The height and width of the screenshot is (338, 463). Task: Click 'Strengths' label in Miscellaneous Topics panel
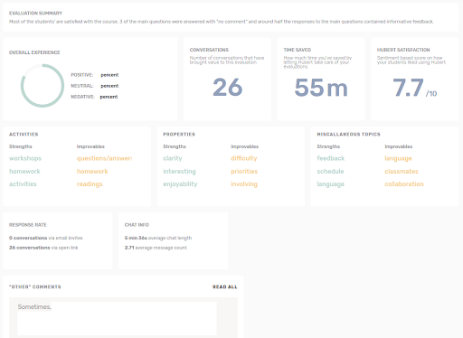[x=328, y=146]
